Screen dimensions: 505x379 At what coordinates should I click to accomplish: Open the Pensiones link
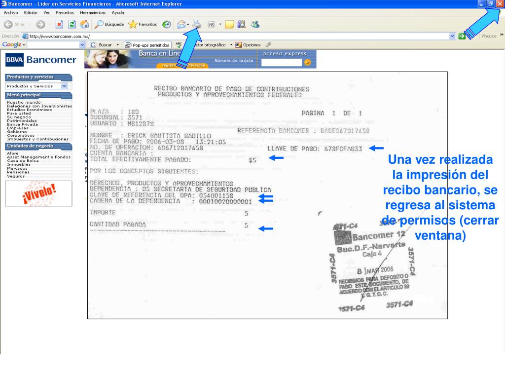click(18, 172)
